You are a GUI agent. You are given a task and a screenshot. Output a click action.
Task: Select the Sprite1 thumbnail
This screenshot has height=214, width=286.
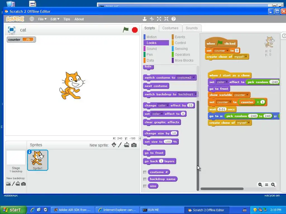tap(38, 160)
